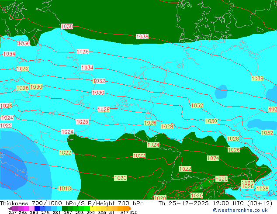The image size is (277, 214).
Task: Click legend value 293
Action: tap(79, 212)
